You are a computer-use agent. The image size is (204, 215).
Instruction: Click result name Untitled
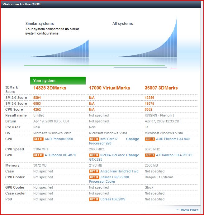(39, 115)
